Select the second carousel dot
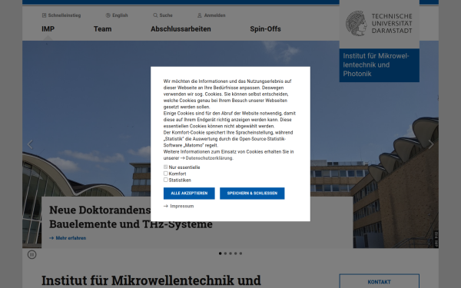Viewport: 461px width, 288px height. point(225,253)
